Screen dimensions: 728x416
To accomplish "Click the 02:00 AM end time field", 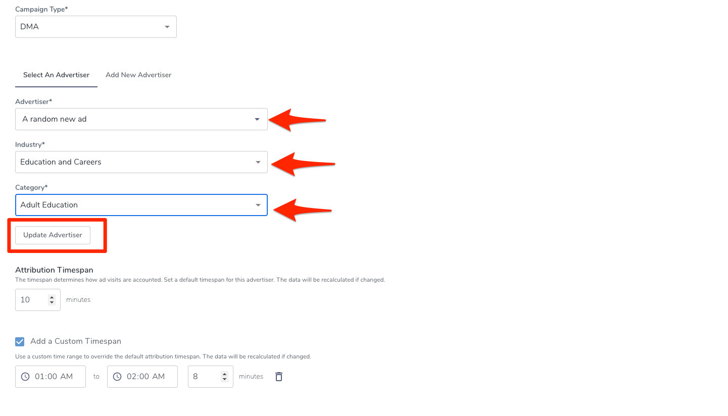I will [x=145, y=377].
